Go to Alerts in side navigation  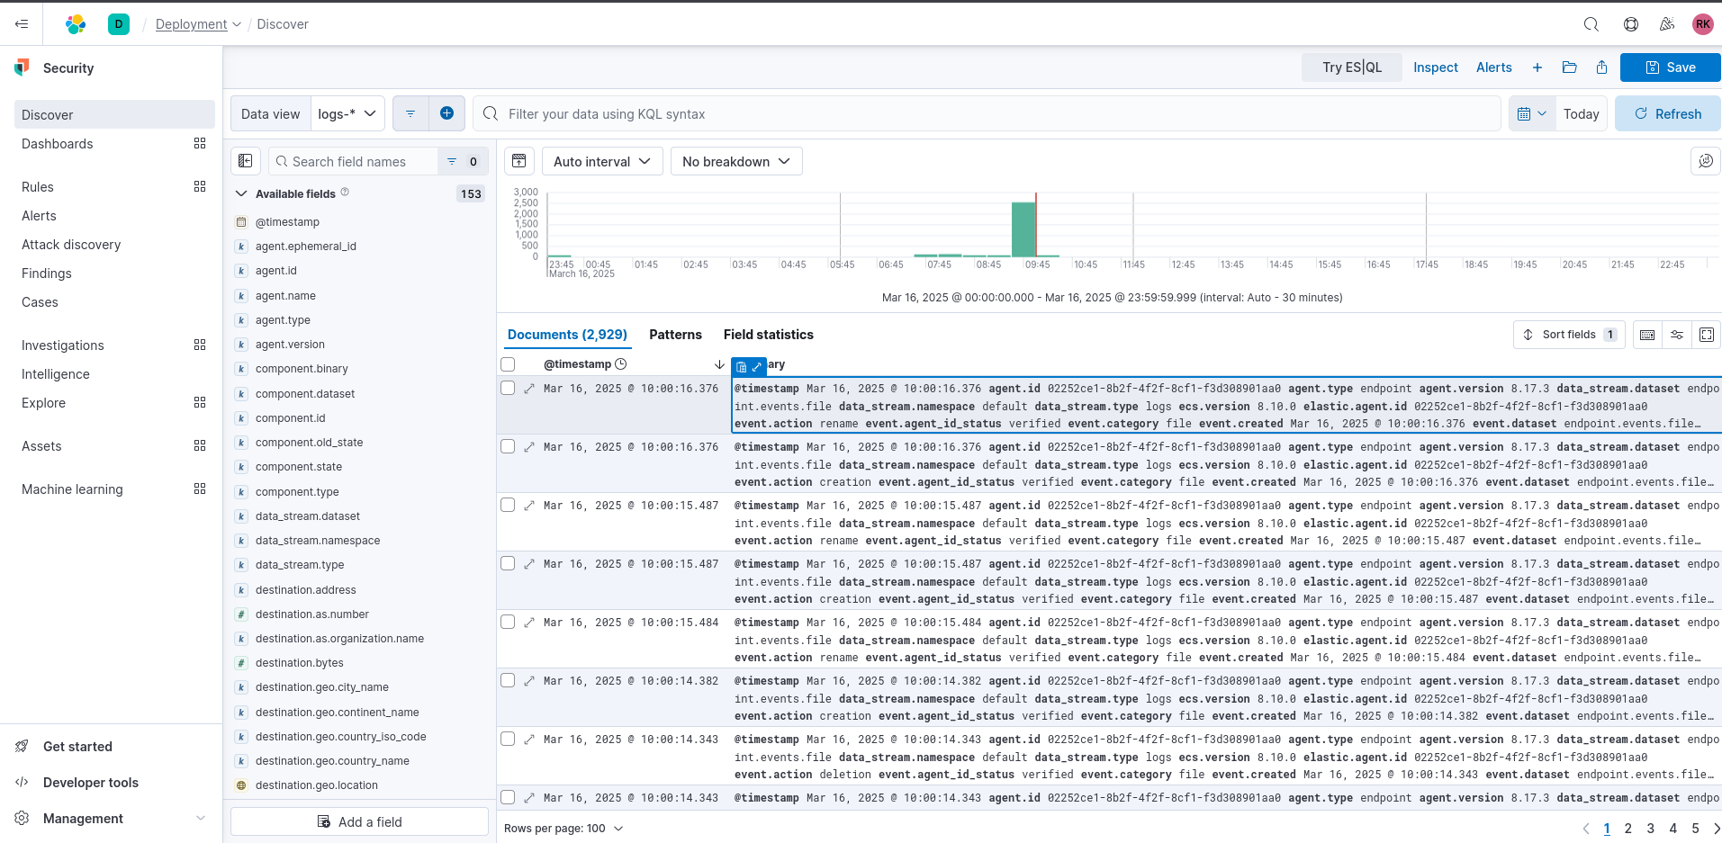click(39, 216)
